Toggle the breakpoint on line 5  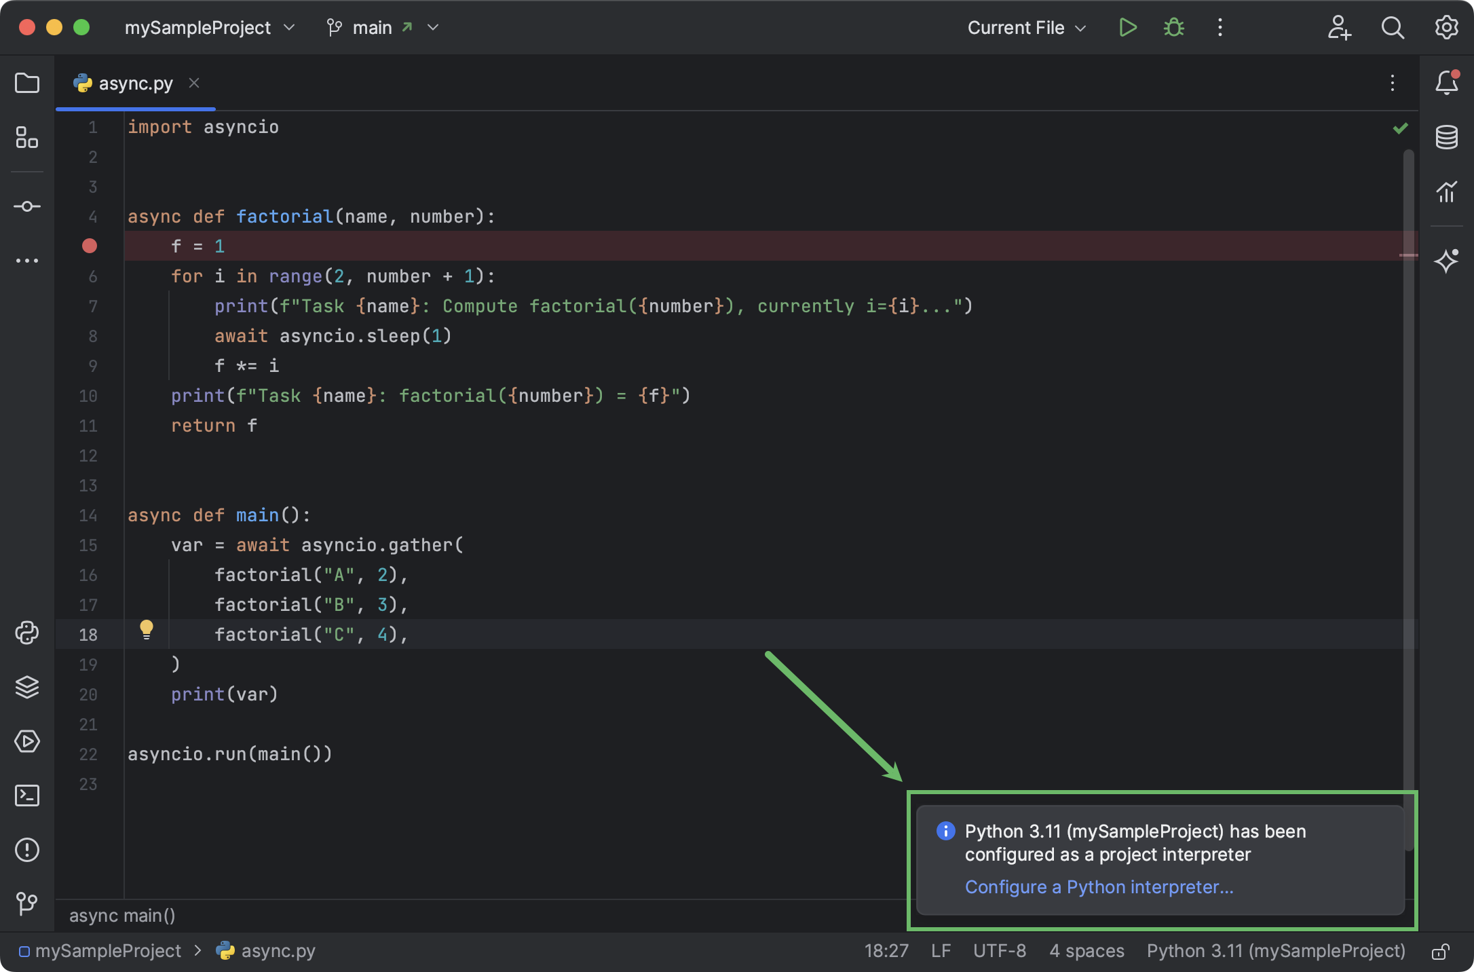(x=89, y=246)
